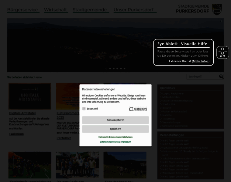The height and width of the screenshot is (182, 231).
Task: Click the disabled Essenziell checkbox
Action: [84, 109]
